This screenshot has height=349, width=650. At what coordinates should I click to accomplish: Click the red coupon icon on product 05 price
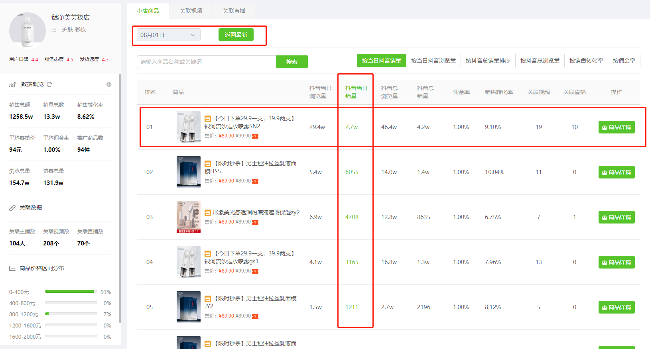click(255, 316)
